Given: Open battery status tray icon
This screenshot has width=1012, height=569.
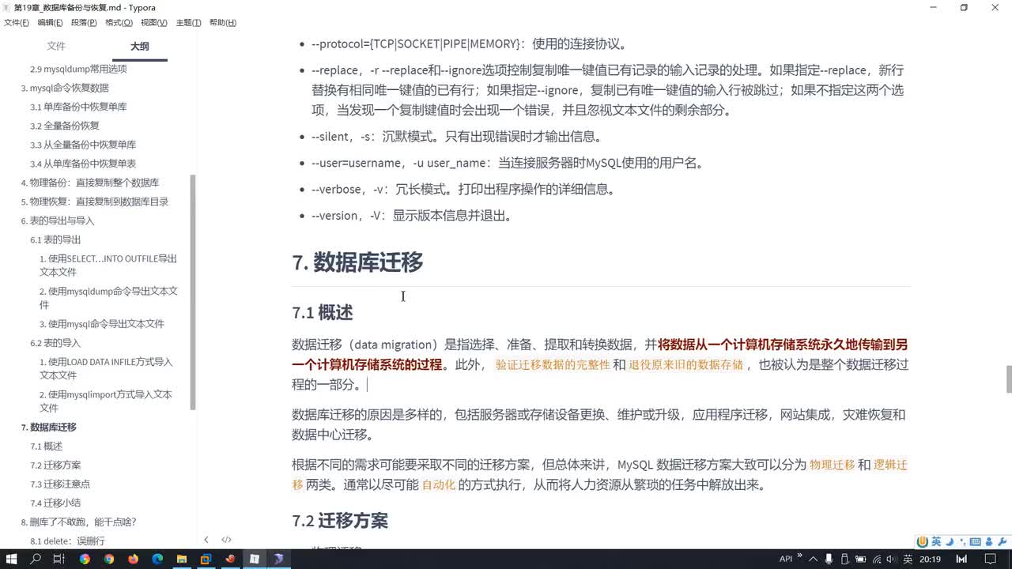Looking at the screenshot, I should pos(860,559).
